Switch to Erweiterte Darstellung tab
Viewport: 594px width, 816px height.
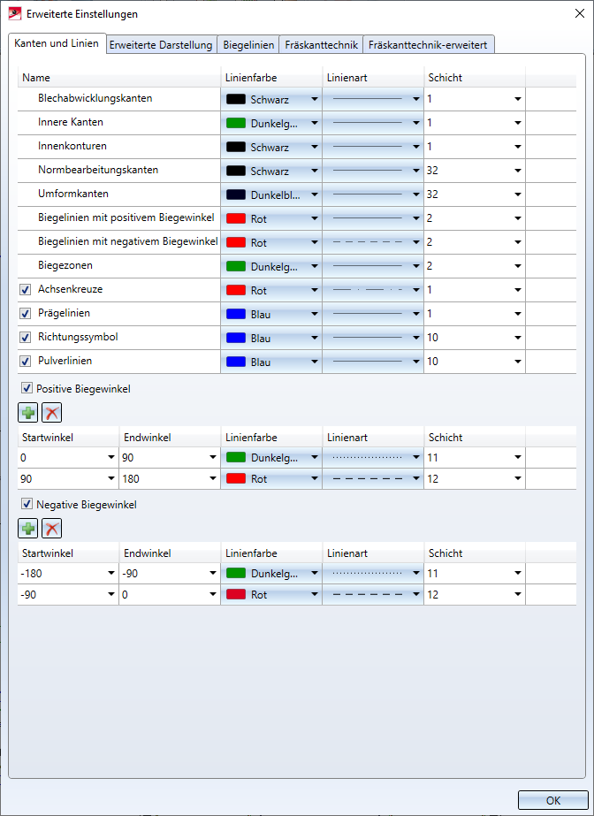coord(161,45)
